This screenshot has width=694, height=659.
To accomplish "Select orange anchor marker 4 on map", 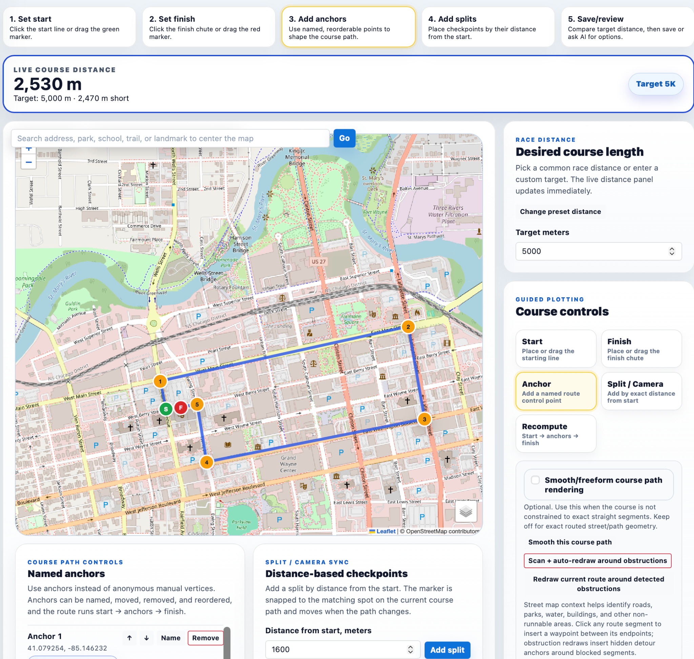I will [206, 462].
